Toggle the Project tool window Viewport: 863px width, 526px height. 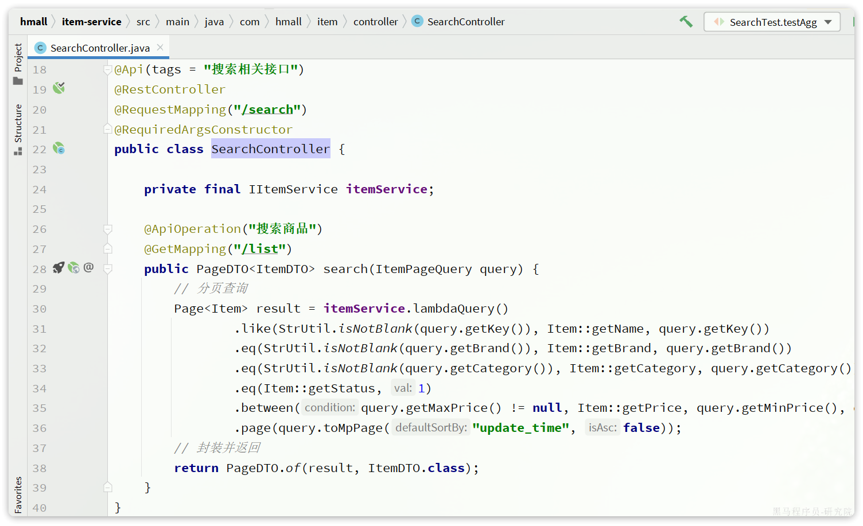18,57
